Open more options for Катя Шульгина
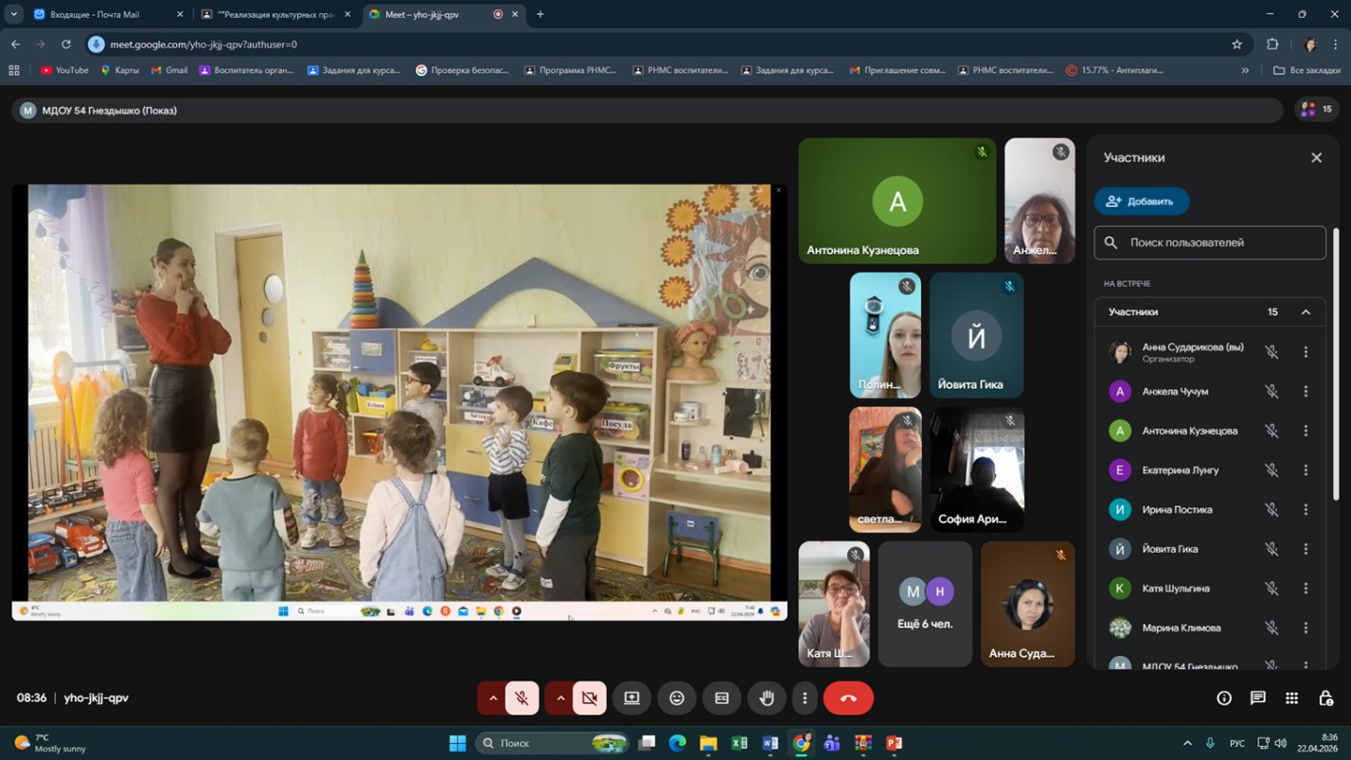 tap(1306, 589)
